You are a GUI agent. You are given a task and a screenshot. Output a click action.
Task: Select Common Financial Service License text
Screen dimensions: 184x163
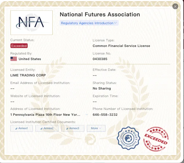[121, 46]
